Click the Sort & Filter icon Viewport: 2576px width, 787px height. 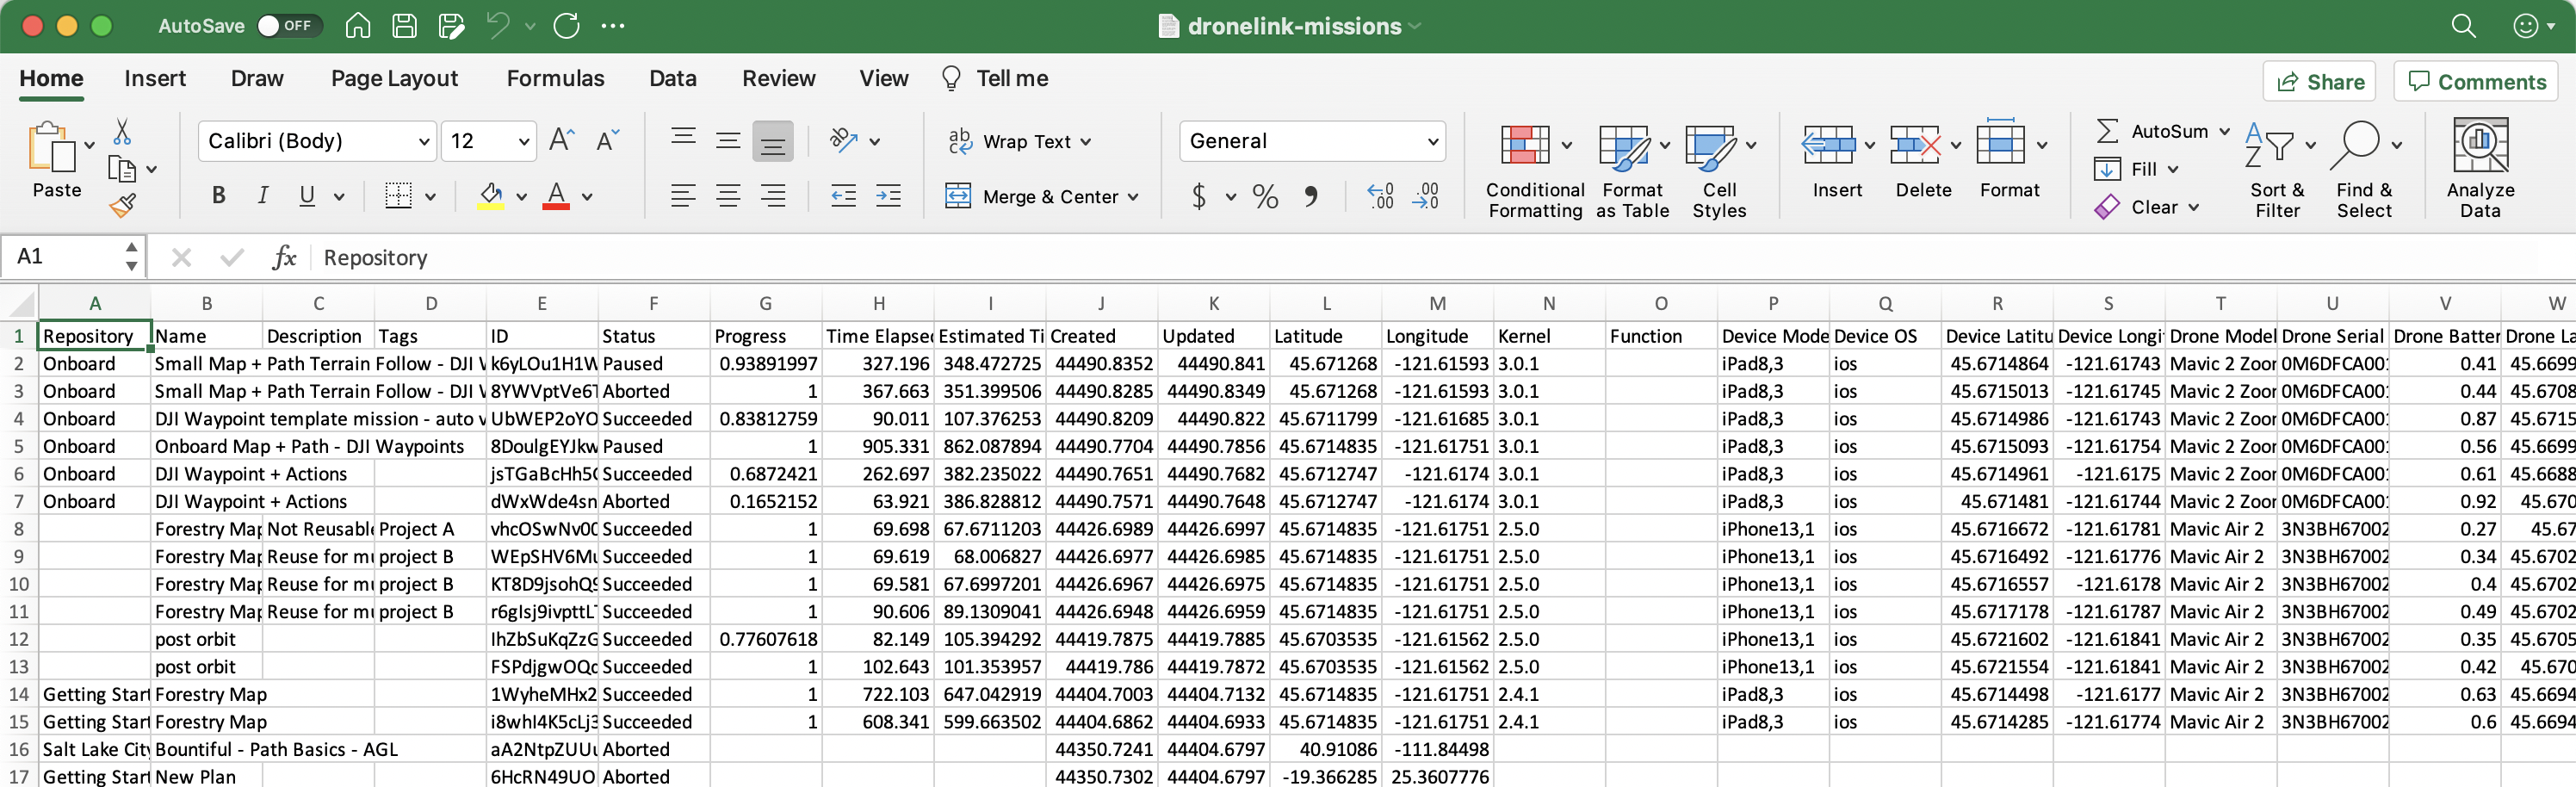click(x=2270, y=146)
